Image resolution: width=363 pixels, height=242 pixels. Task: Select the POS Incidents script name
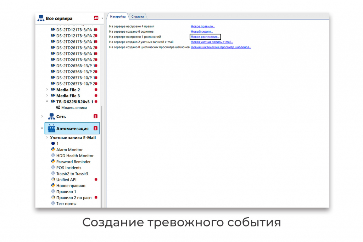tap(69, 168)
